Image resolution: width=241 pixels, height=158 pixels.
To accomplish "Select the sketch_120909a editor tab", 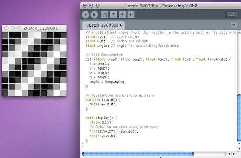I will 103,25.
